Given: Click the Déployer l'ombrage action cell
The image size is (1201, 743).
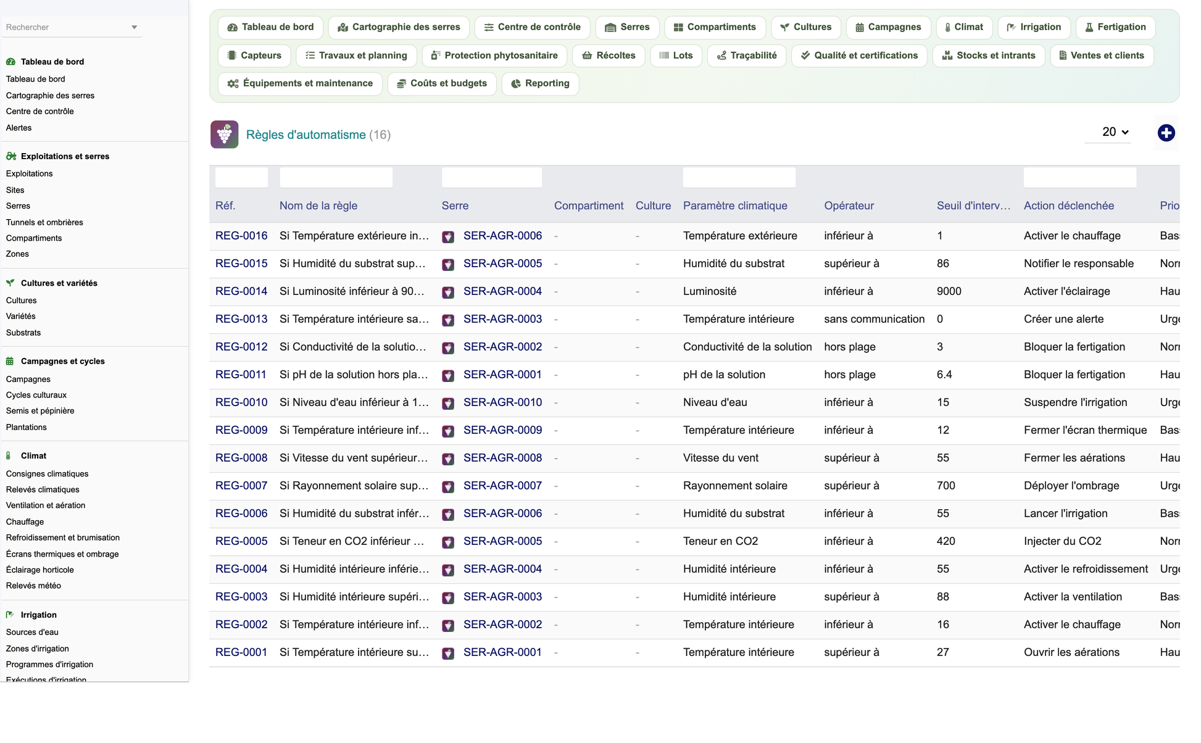Looking at the screenshot, I should tap(1071, 486).
